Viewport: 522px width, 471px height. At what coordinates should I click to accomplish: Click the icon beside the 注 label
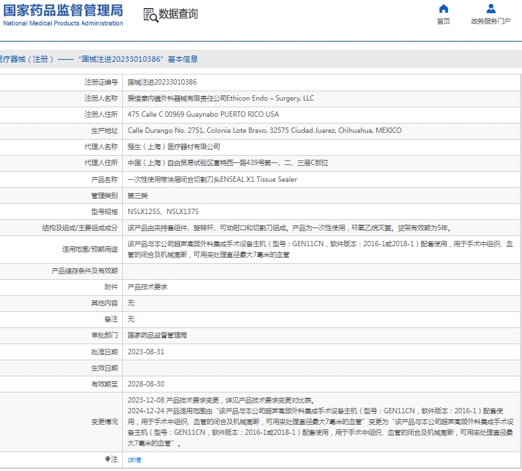pyautogui.click(x=107, y=459)
